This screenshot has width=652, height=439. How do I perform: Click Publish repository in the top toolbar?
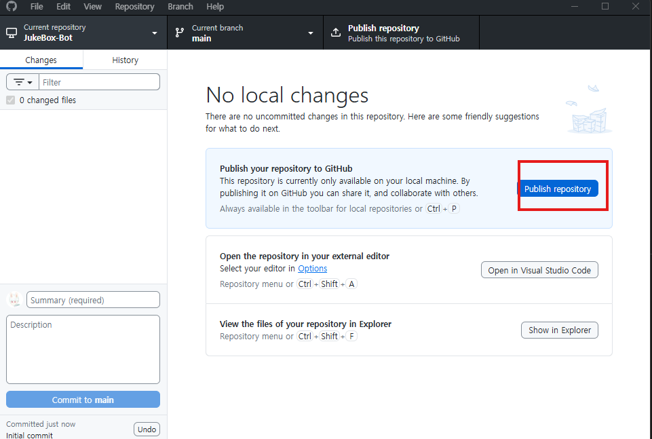(x=401, y=33)
